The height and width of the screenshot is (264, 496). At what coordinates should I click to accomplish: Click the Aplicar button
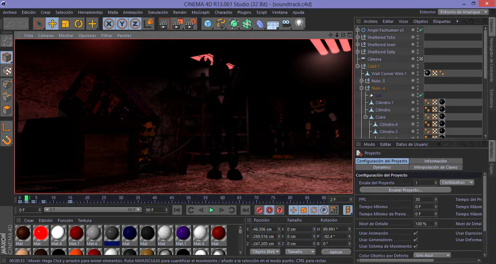click(336, 252)
